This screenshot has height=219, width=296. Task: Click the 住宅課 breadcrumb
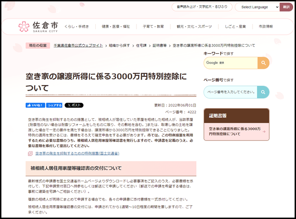141,45
